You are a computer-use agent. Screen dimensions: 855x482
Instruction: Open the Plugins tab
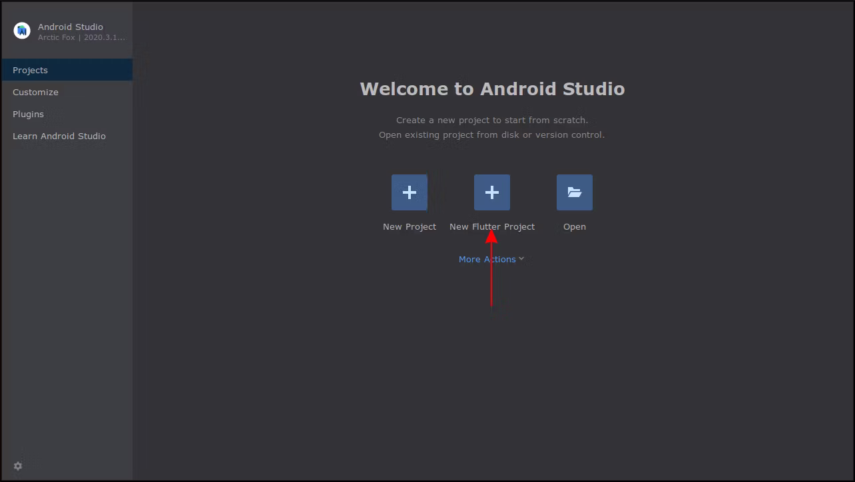[67, 114]
